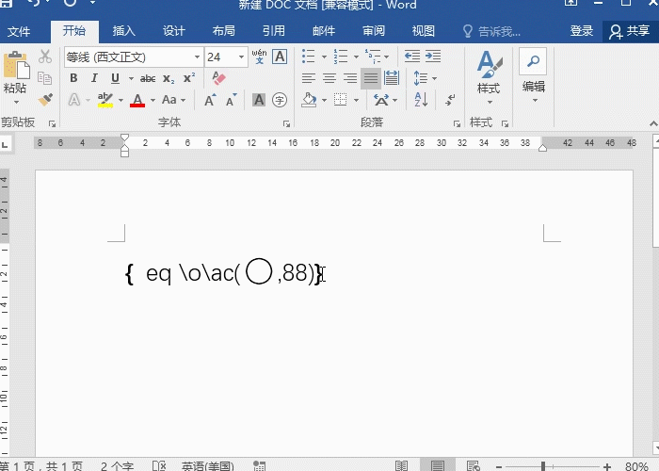Click the 英语(美国) language indicator
The height and width of the screenshot is (471, 659).
[x=208, y=466]
